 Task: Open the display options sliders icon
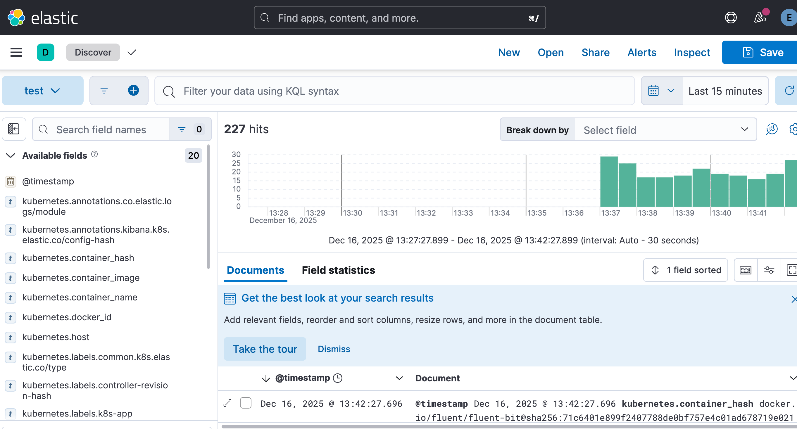pos(769,270)
